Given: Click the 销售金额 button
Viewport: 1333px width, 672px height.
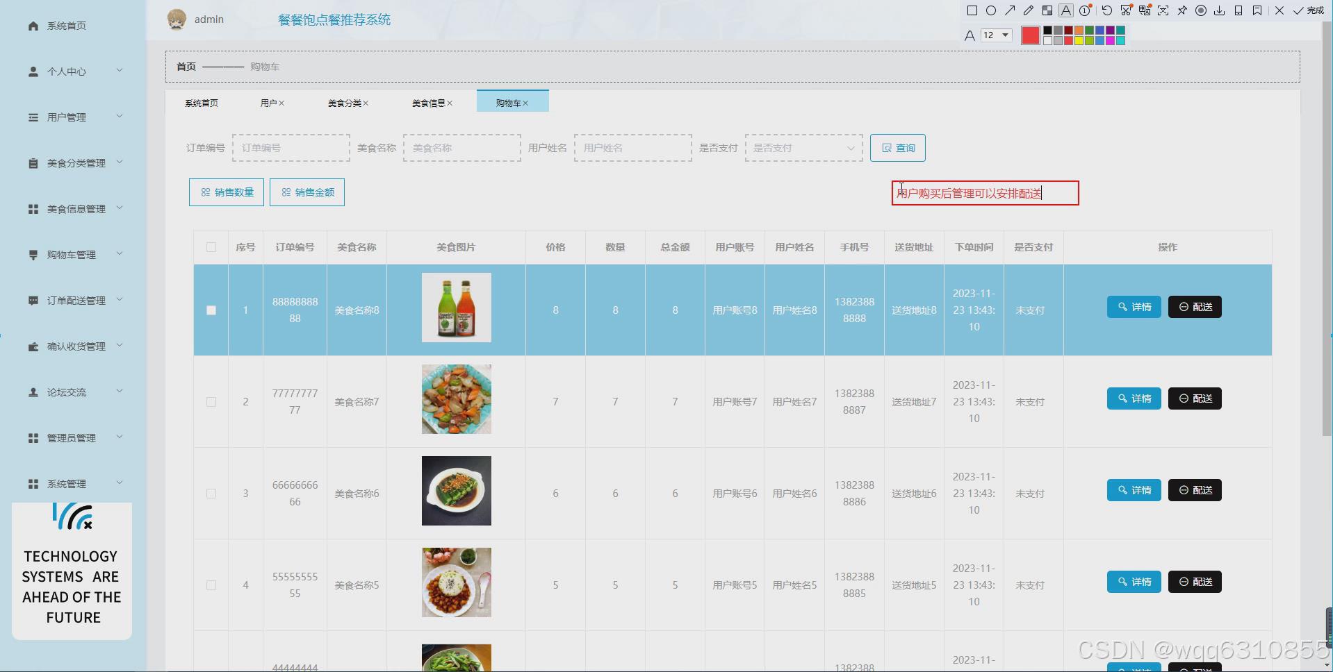Looking at the screenshot, I should (x=307, y=192).
